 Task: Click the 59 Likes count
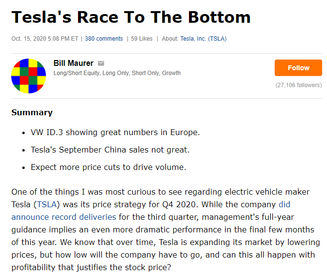click(141, 39)
